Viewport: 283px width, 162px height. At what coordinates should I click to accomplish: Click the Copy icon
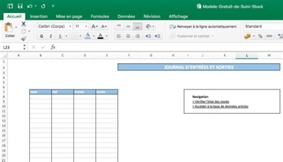pyautogui.click(x=24, y=31)
